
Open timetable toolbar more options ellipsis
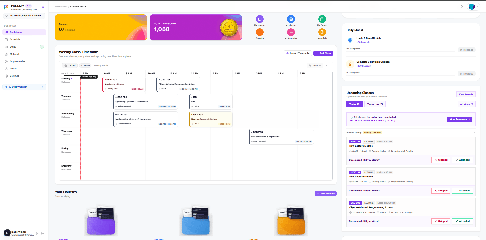pos(327,65)
